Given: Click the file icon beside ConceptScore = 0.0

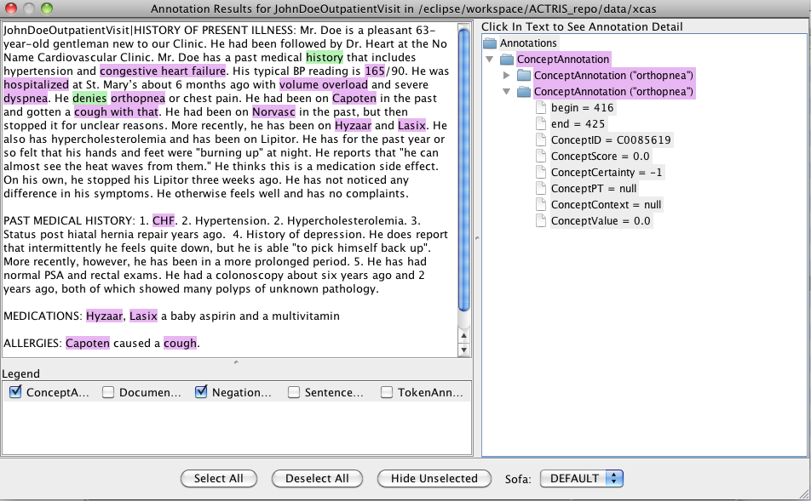Looking at the screenshot, I should tap(541, 156).
